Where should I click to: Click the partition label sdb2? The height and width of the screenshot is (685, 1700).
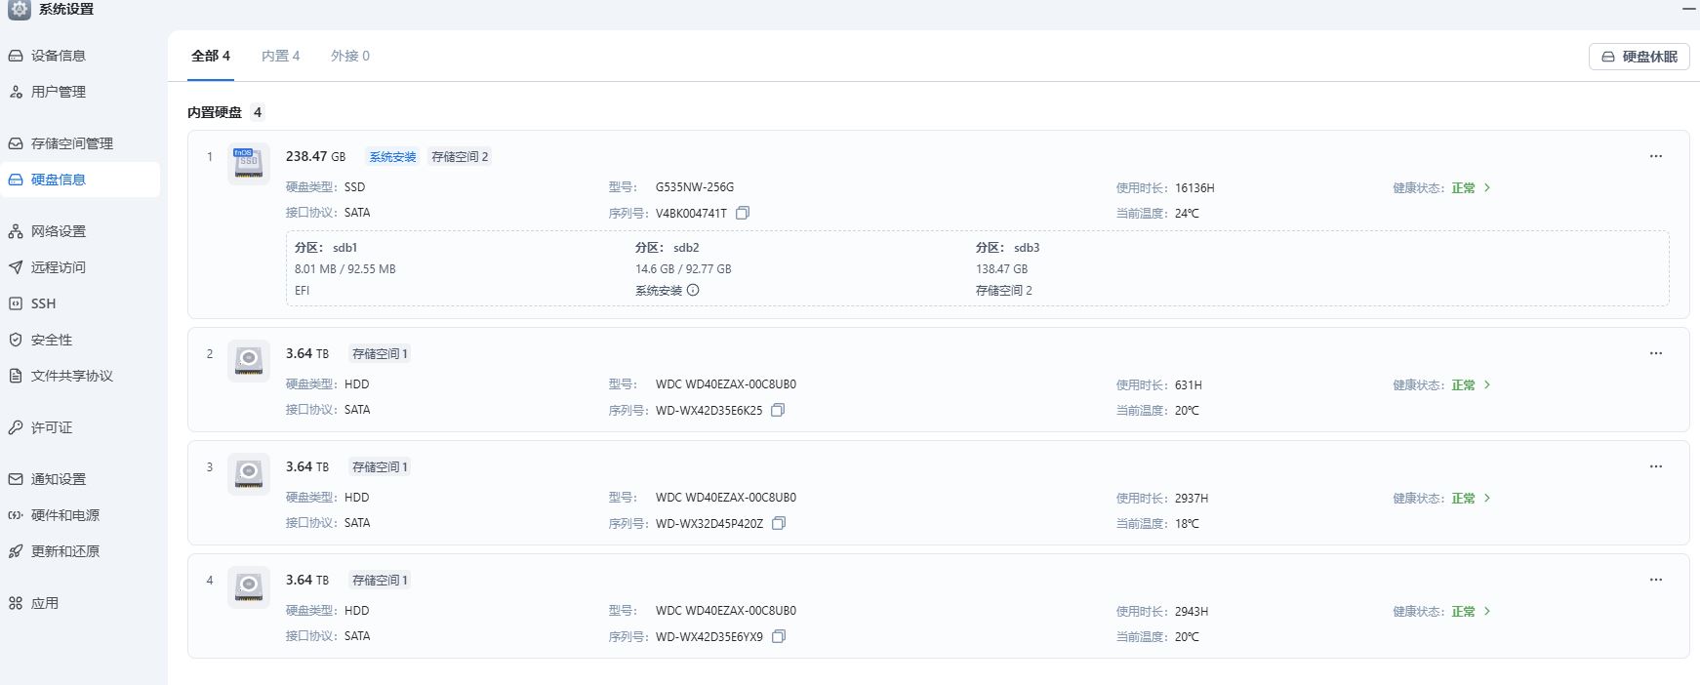[686, 248]
